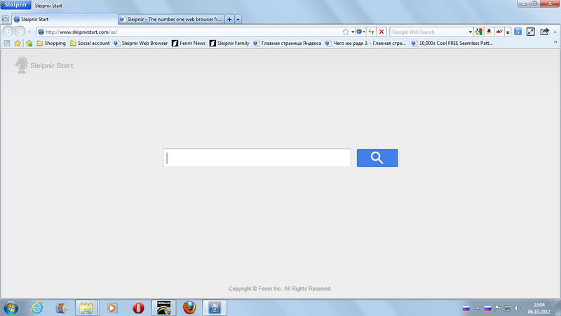Open the bookmarks panel icon
This screenshot has height=316, width=561.
[7, 44]
